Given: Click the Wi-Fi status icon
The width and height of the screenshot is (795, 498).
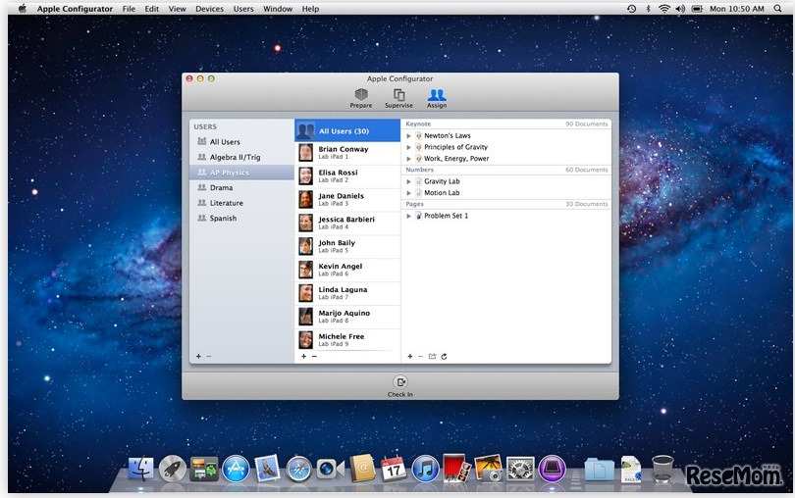Looking at the screenshot, I should point(664,9).
